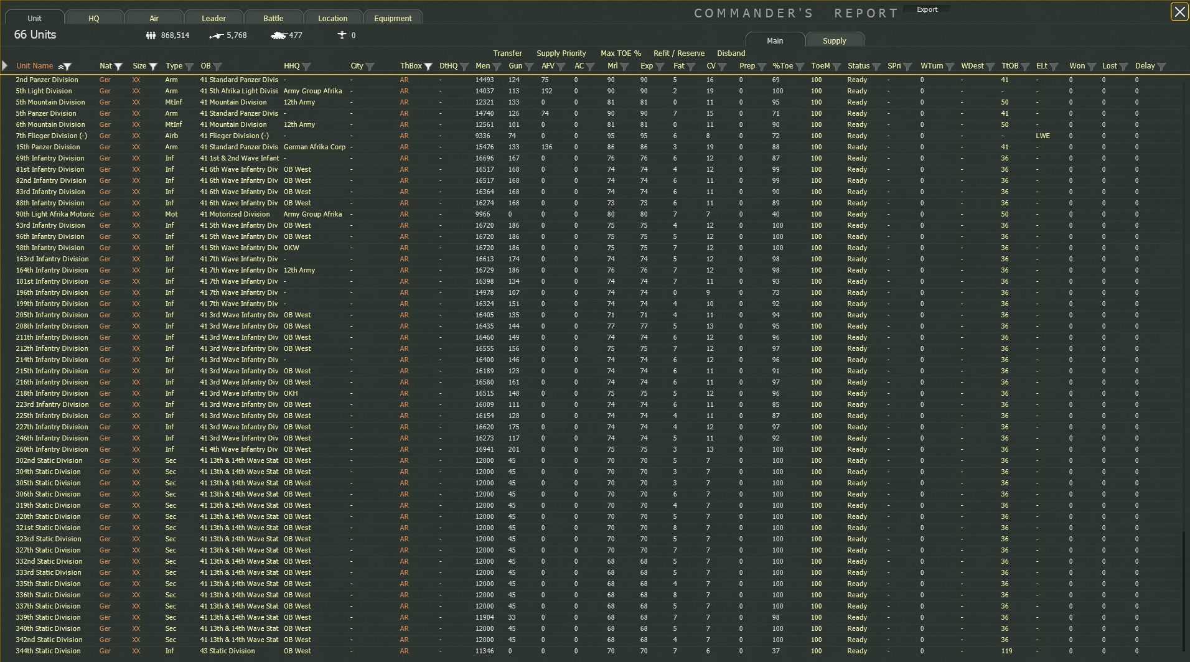
Task: Sort by the WTurn column header
Action: pyautogui.click(x=932, y=66)
